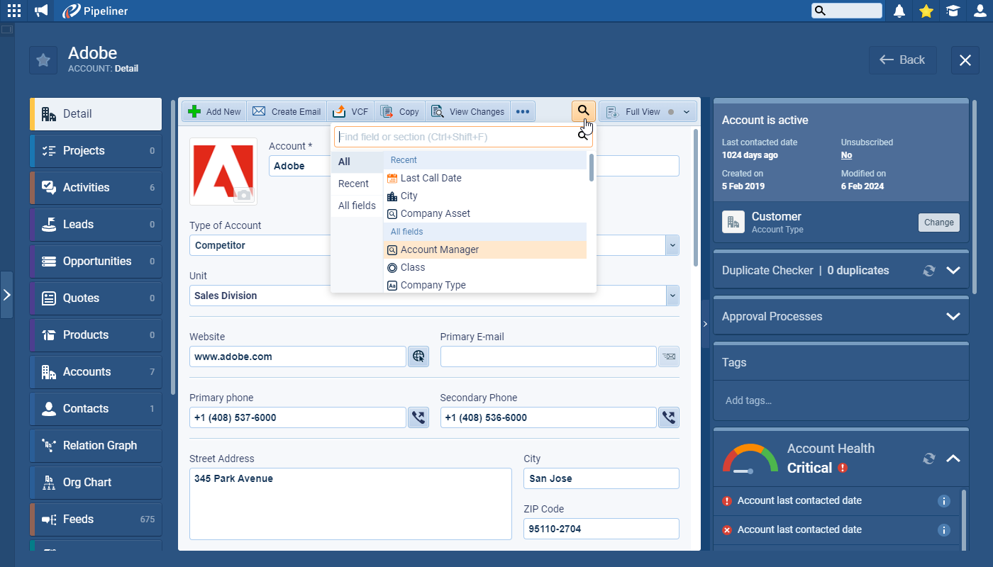The height and width of the screenshot is (567, 993).
Task: Click the Change button for Account Type
Action: click(938, 223)
